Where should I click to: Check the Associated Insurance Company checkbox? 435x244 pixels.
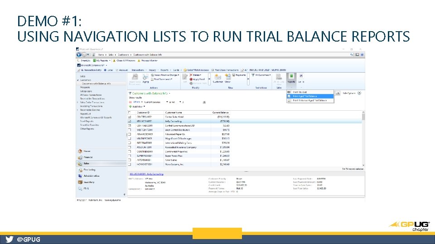(129, 147)
